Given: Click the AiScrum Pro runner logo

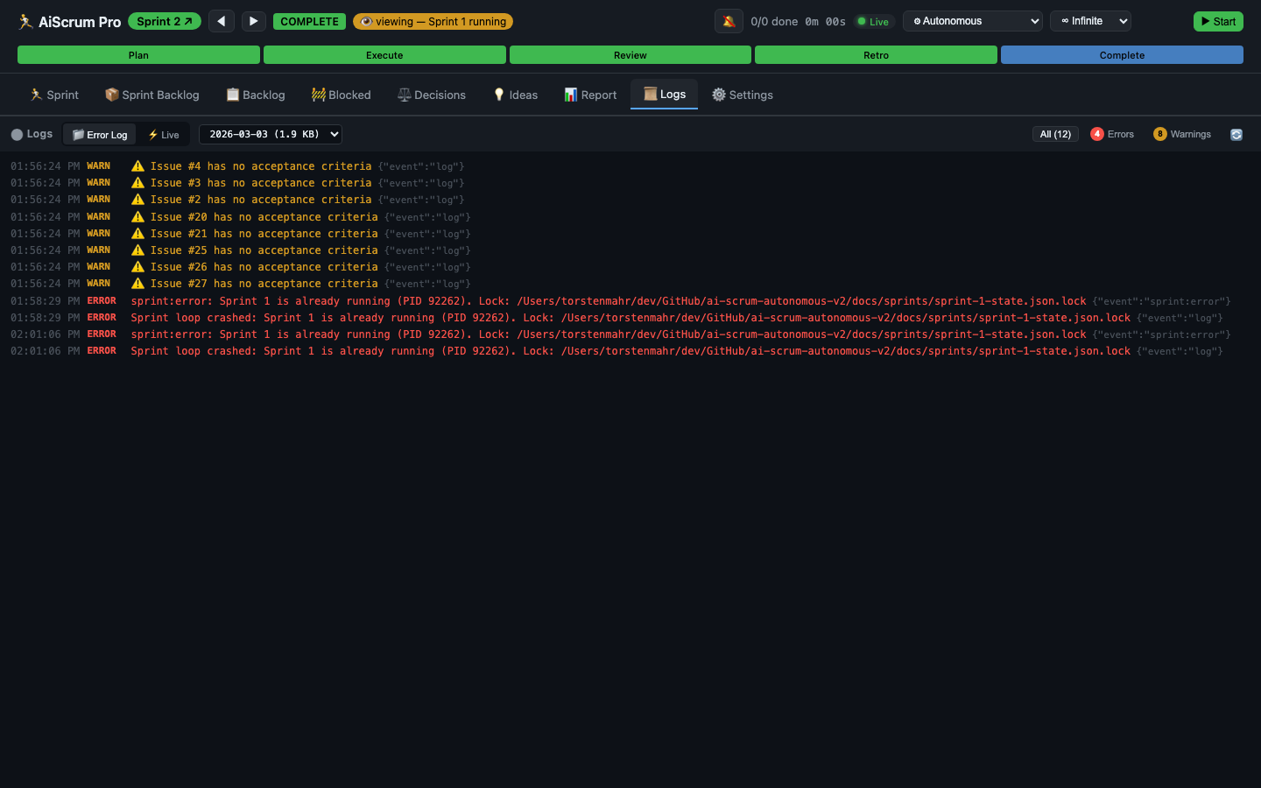Looking at the screenshot, I should tap(25, 22).
